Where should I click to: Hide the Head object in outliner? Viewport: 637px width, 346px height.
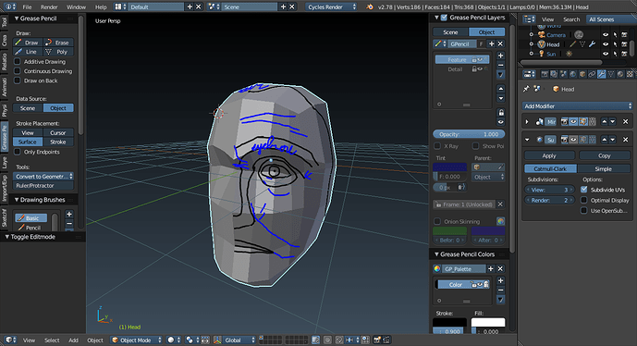point(606,44)
